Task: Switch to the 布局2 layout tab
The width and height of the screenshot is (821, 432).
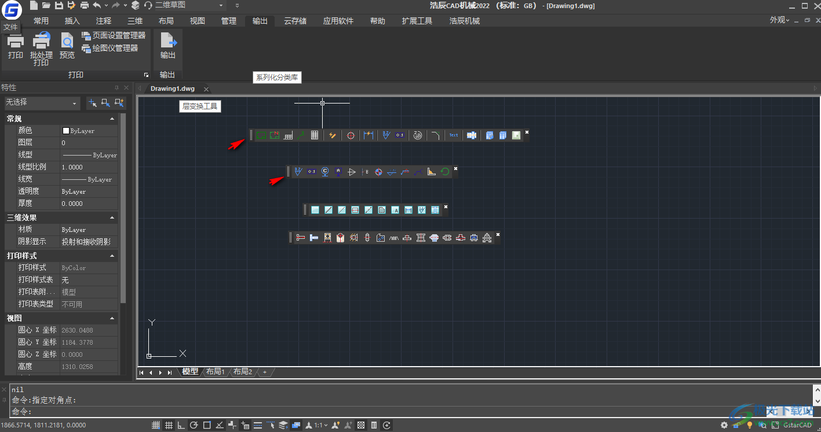Action: pyautogui.click(x=243, y=372)
